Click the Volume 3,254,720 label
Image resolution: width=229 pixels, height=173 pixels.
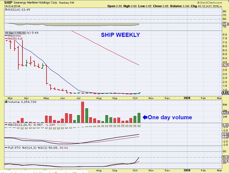click(22, 102)
